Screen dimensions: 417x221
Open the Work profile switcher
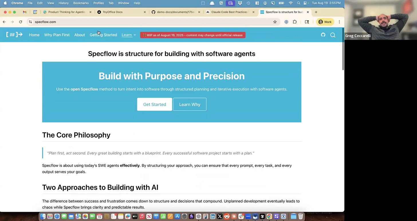tap(325, 22)
